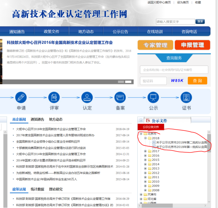Open the 公示公告 navigation menu
Screen dimensions: 218x208
(x=120, y=32)
